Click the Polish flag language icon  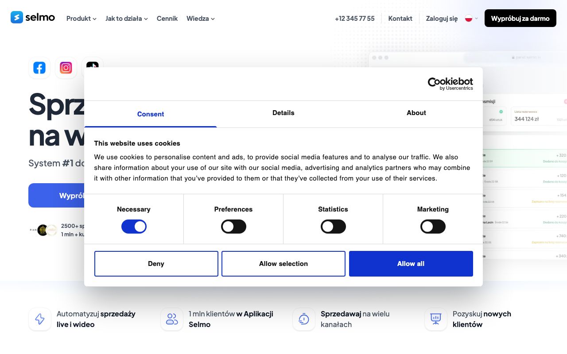click(469, 18)
